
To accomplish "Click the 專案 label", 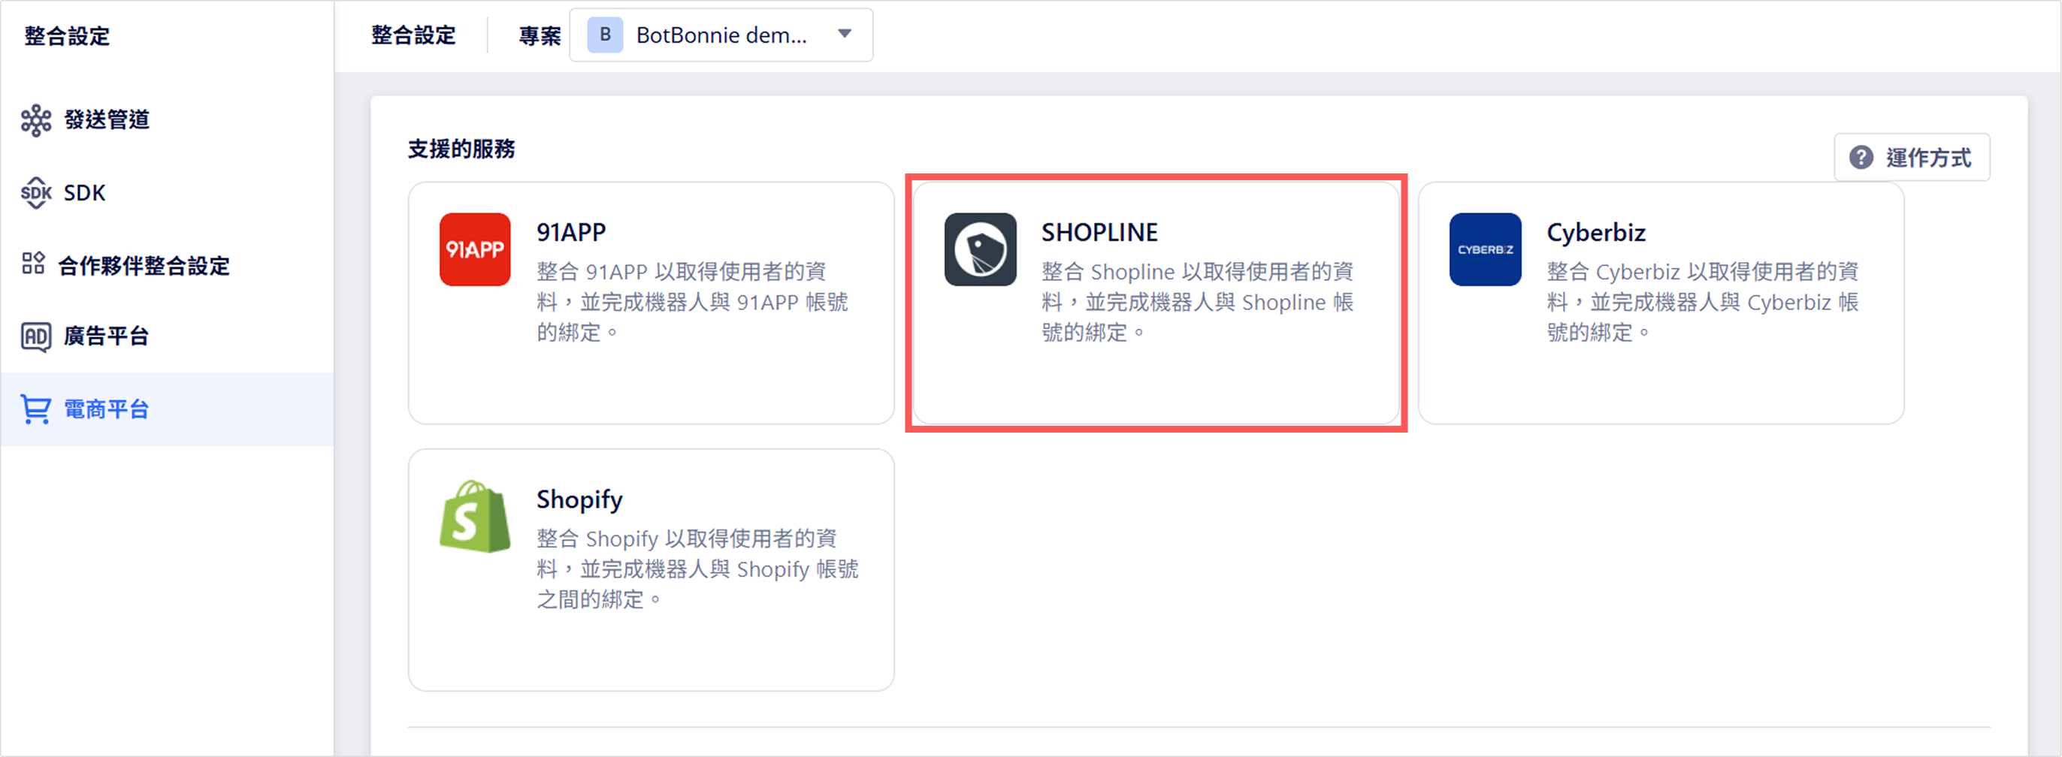I will pos(540,36).
